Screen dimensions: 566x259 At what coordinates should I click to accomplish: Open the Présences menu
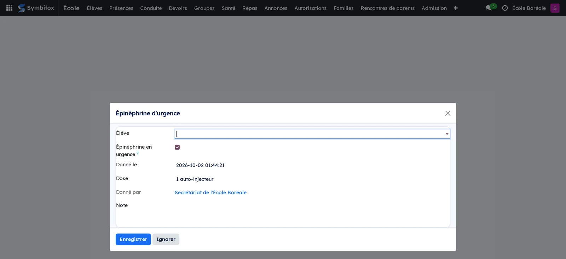click(x=121, y=8)
